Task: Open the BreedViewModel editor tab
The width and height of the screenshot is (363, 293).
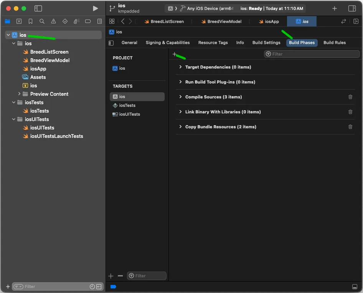Action: tap(221, 21)
